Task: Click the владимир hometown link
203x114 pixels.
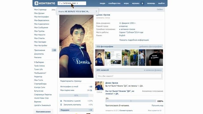Action: tap(123, 26)
